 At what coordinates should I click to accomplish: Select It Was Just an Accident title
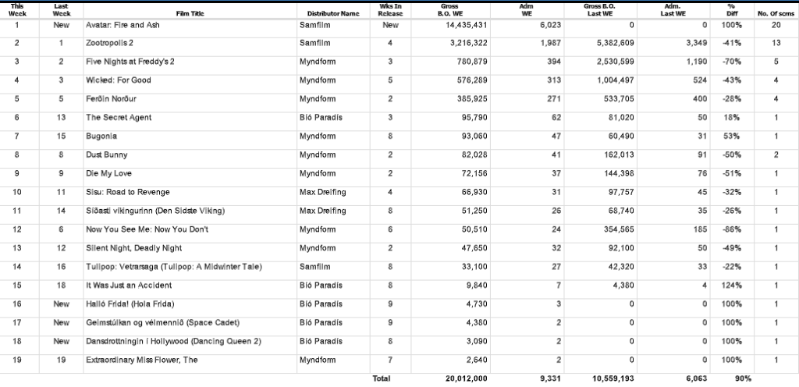click(128, 286)
